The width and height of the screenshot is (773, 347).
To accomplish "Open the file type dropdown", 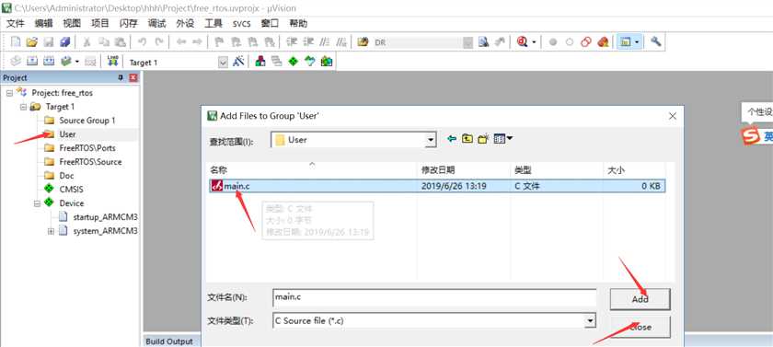I will point(590,321).
